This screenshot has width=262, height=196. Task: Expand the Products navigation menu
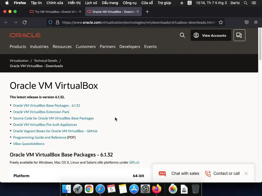18,46
